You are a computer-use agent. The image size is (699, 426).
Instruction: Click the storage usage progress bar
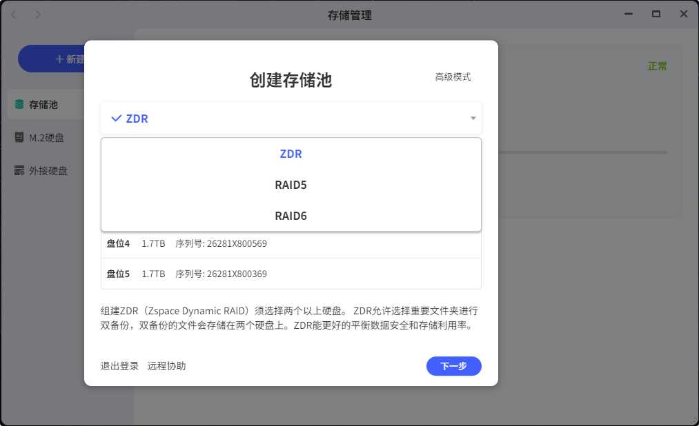click(582, 152)
